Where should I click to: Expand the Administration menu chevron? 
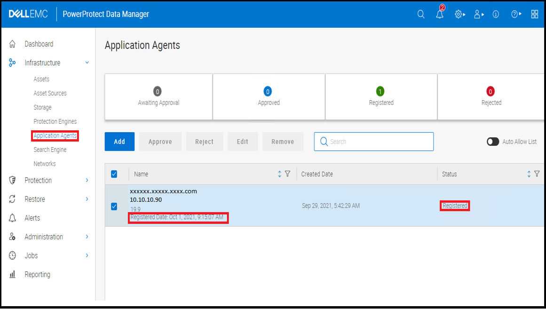click(87, 237)
